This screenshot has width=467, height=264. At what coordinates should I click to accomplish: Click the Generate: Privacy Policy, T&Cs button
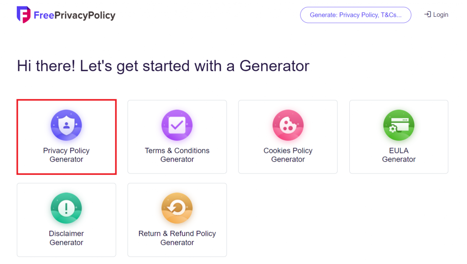355,15
